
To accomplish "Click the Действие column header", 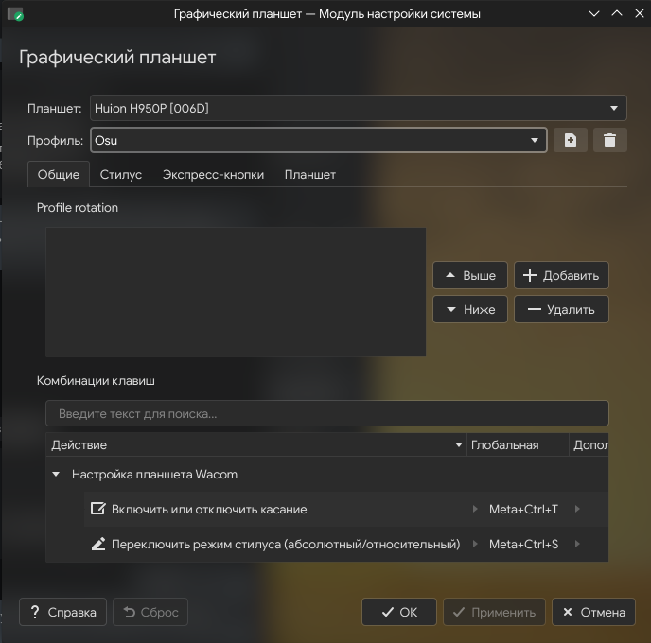I will pyautogui.click(x=256, y=444).
